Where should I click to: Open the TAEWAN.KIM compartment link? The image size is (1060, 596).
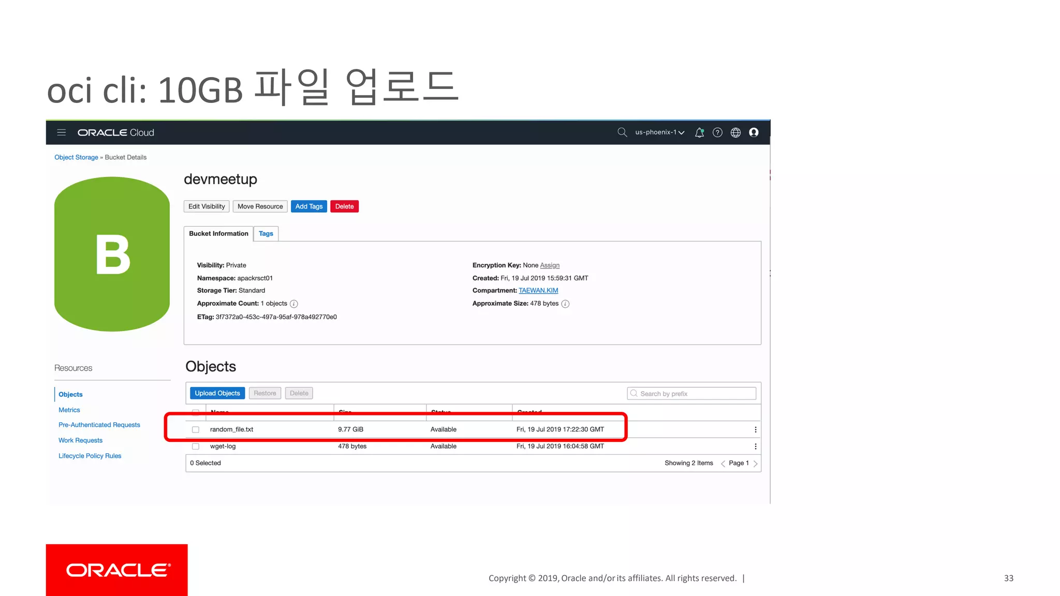click(538, 291)
